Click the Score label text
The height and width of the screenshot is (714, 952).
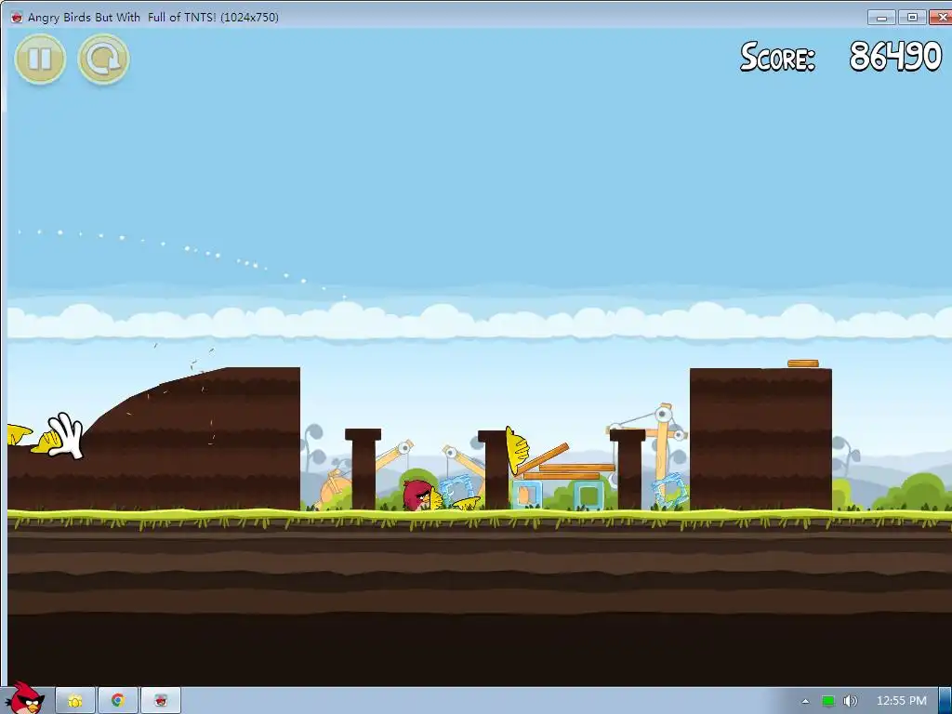coord(777,57)
